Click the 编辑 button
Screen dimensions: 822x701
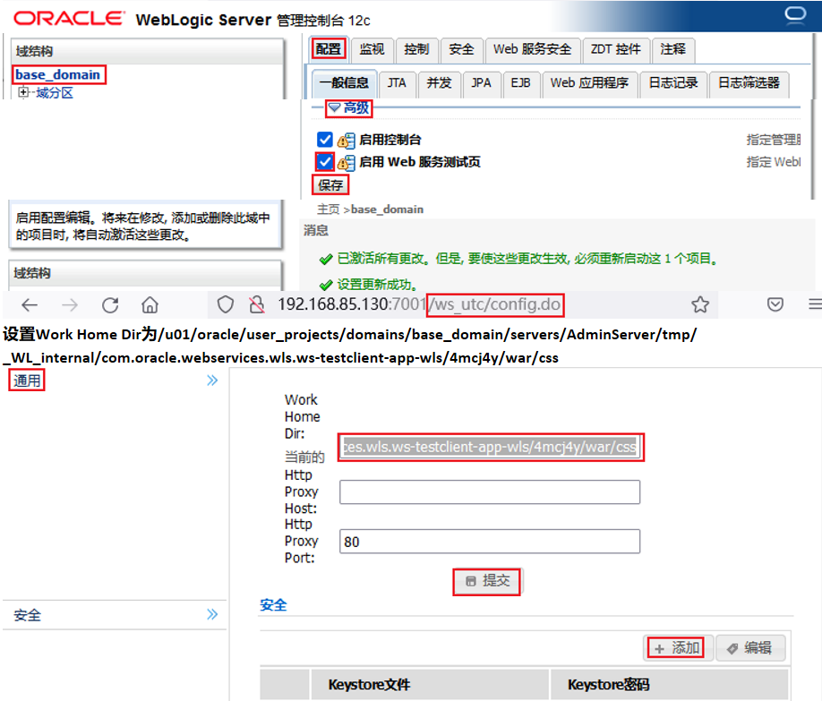[x=750, y=648]
